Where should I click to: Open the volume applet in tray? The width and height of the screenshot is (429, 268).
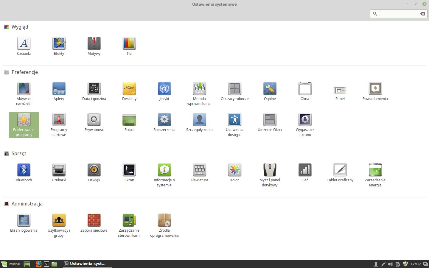(390, 264)
